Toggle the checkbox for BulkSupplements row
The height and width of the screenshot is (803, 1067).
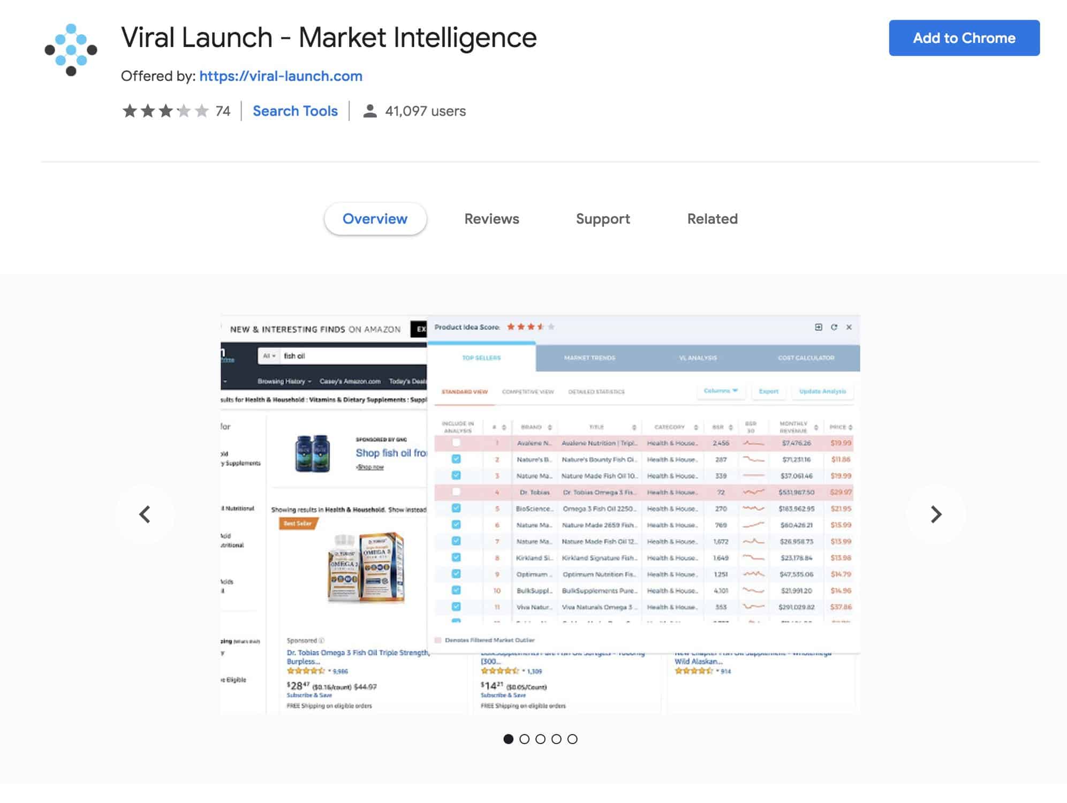(456, 590)
